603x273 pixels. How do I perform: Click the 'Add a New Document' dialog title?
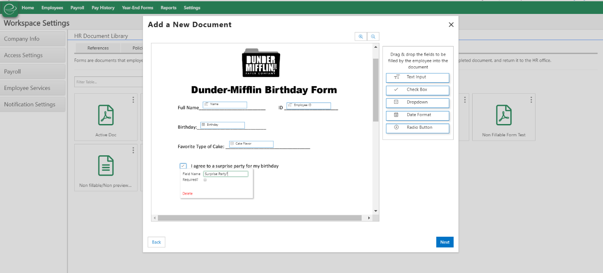coord(189,24)
